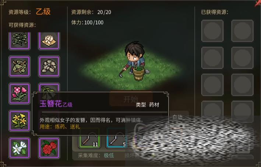Screen dimensions: 261x167
Task: Select the yellow flower herb resource
Action: click(20, 121)
